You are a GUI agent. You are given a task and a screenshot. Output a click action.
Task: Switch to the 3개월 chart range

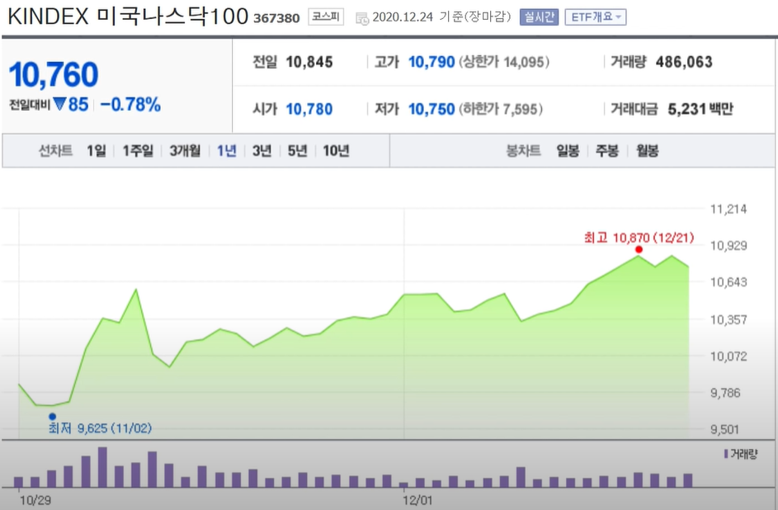(x=185, y=150)
